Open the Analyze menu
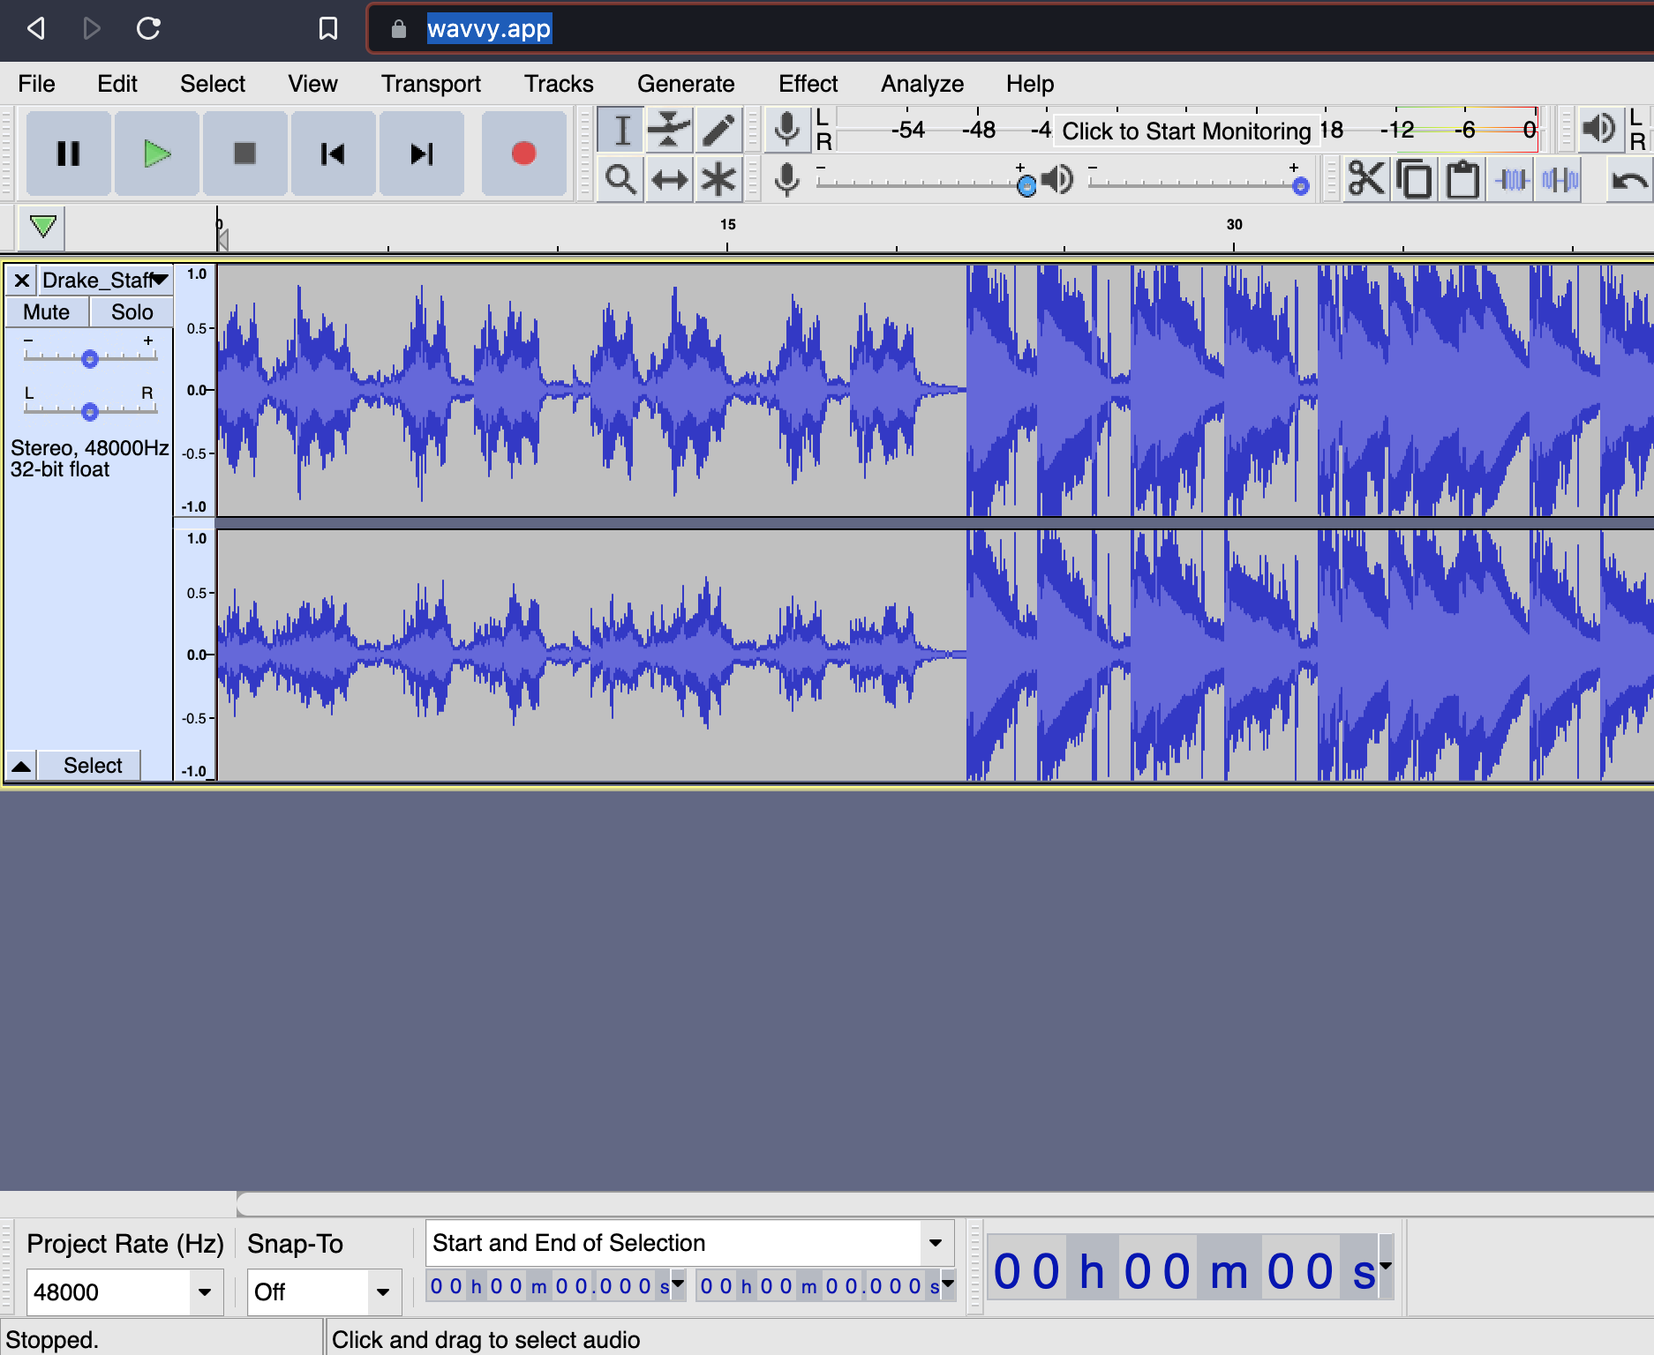The width and height of the screenshot is (1654, 1355). pyautogui.click(x=922, y=84)
